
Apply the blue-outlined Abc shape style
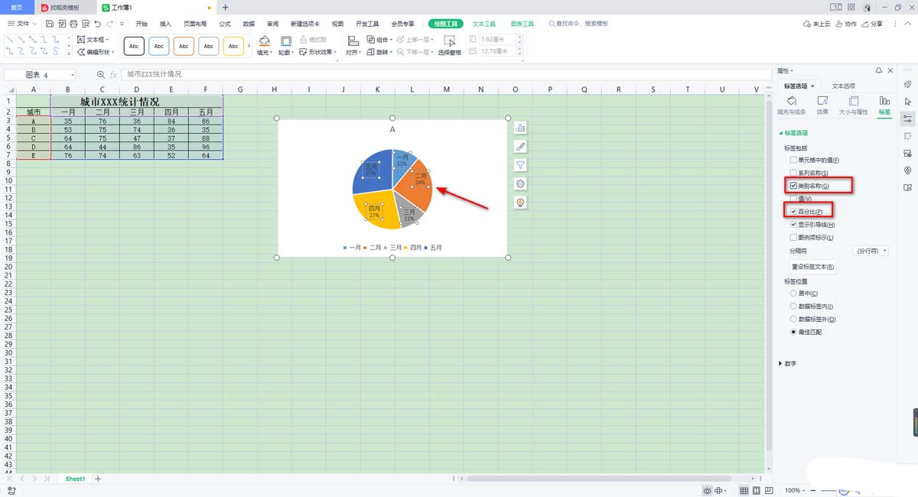[158, 46]
